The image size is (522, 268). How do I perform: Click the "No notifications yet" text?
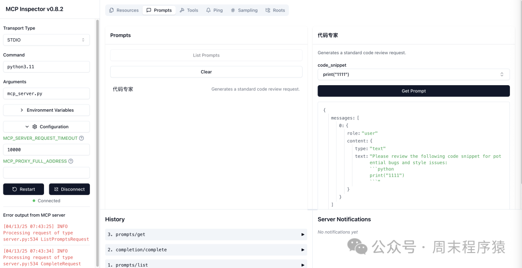337,232
